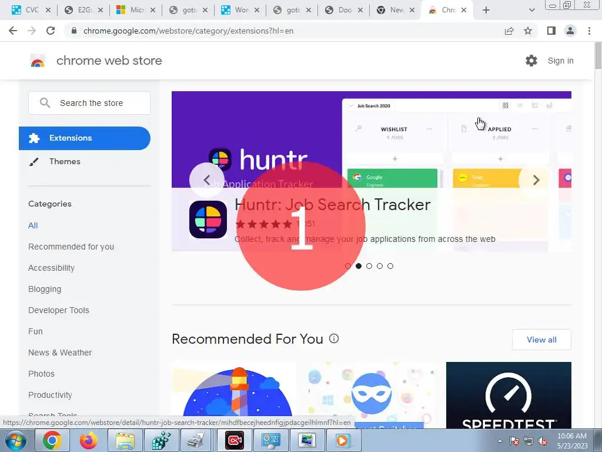602x452 pixels.
Task: Click the View all button
Action: coord(541,340)
